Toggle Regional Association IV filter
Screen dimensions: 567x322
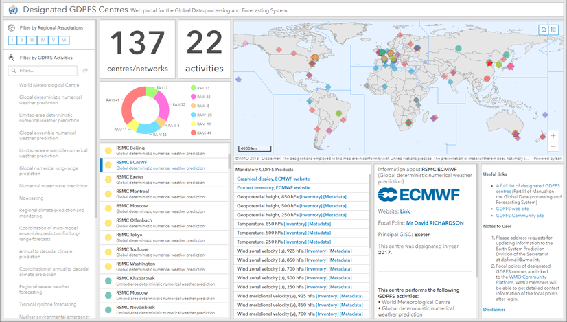[43, 40]
